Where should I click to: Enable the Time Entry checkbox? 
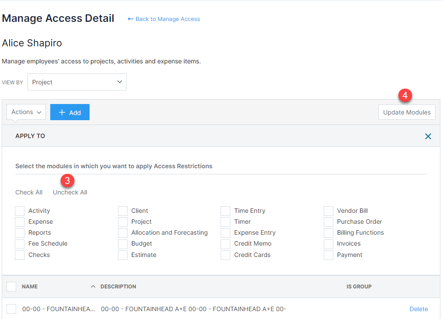click(x=225, y=211)
